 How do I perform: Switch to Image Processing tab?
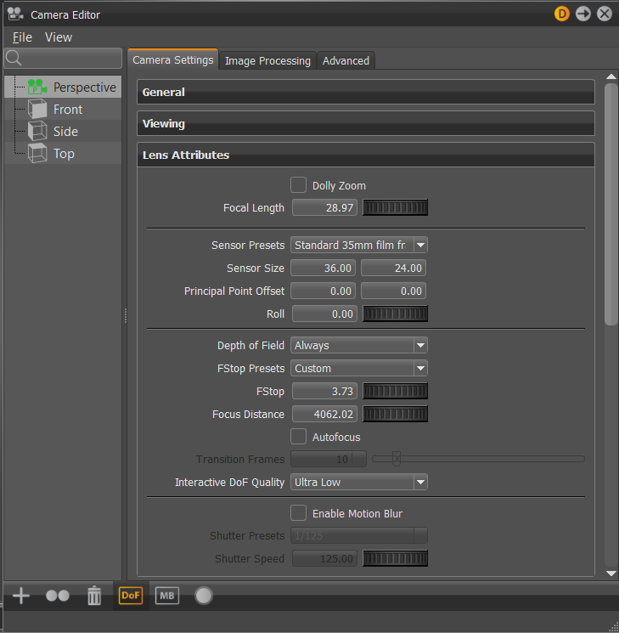click(267, 61)
